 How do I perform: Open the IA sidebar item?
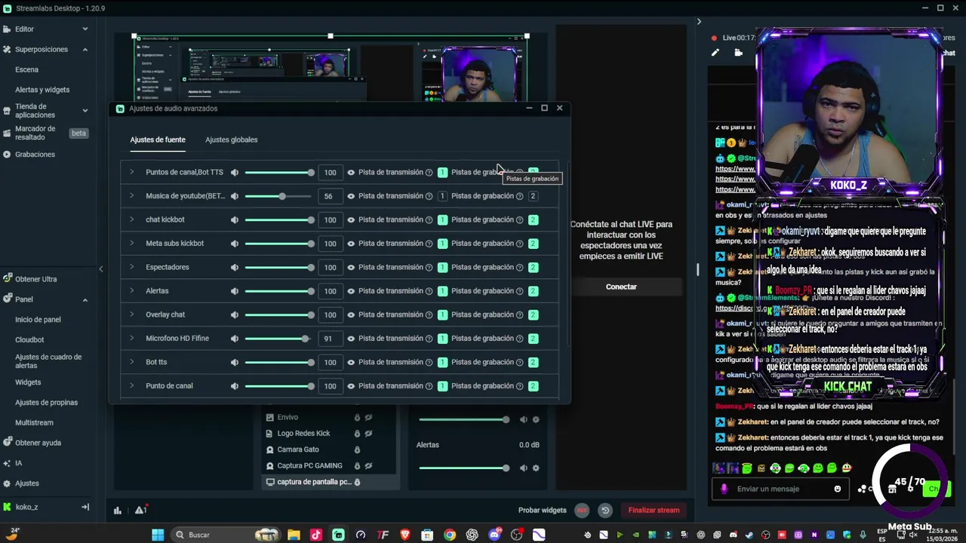(19, 463)
